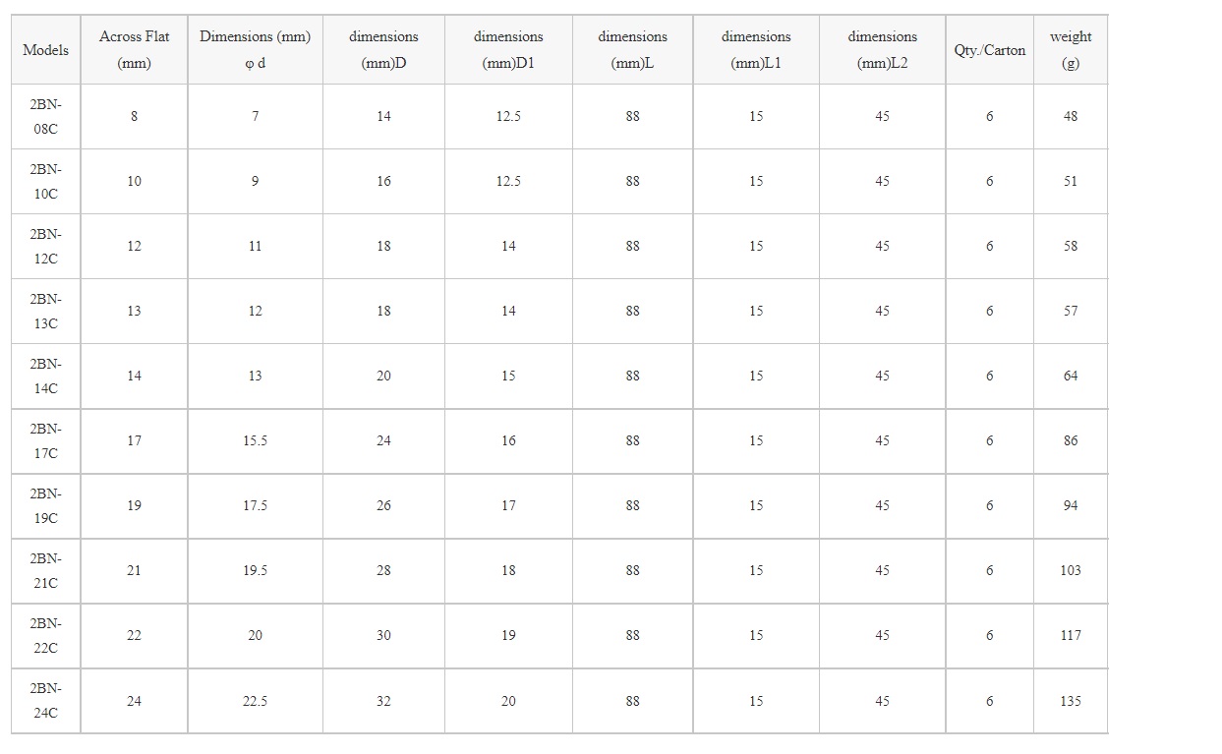Select model 2BN-17C cell

tap(46, 440)
